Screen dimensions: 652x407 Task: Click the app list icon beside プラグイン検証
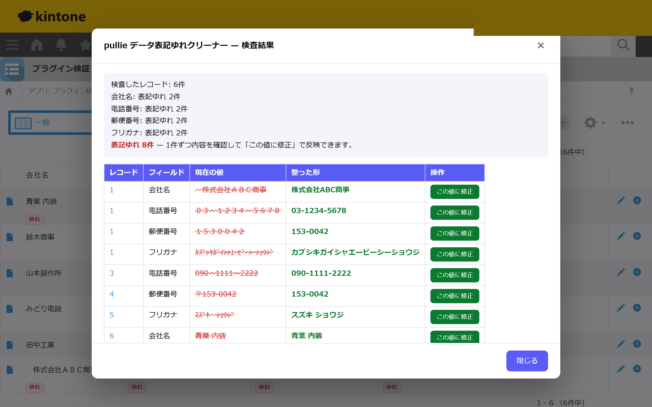point(12,69)
